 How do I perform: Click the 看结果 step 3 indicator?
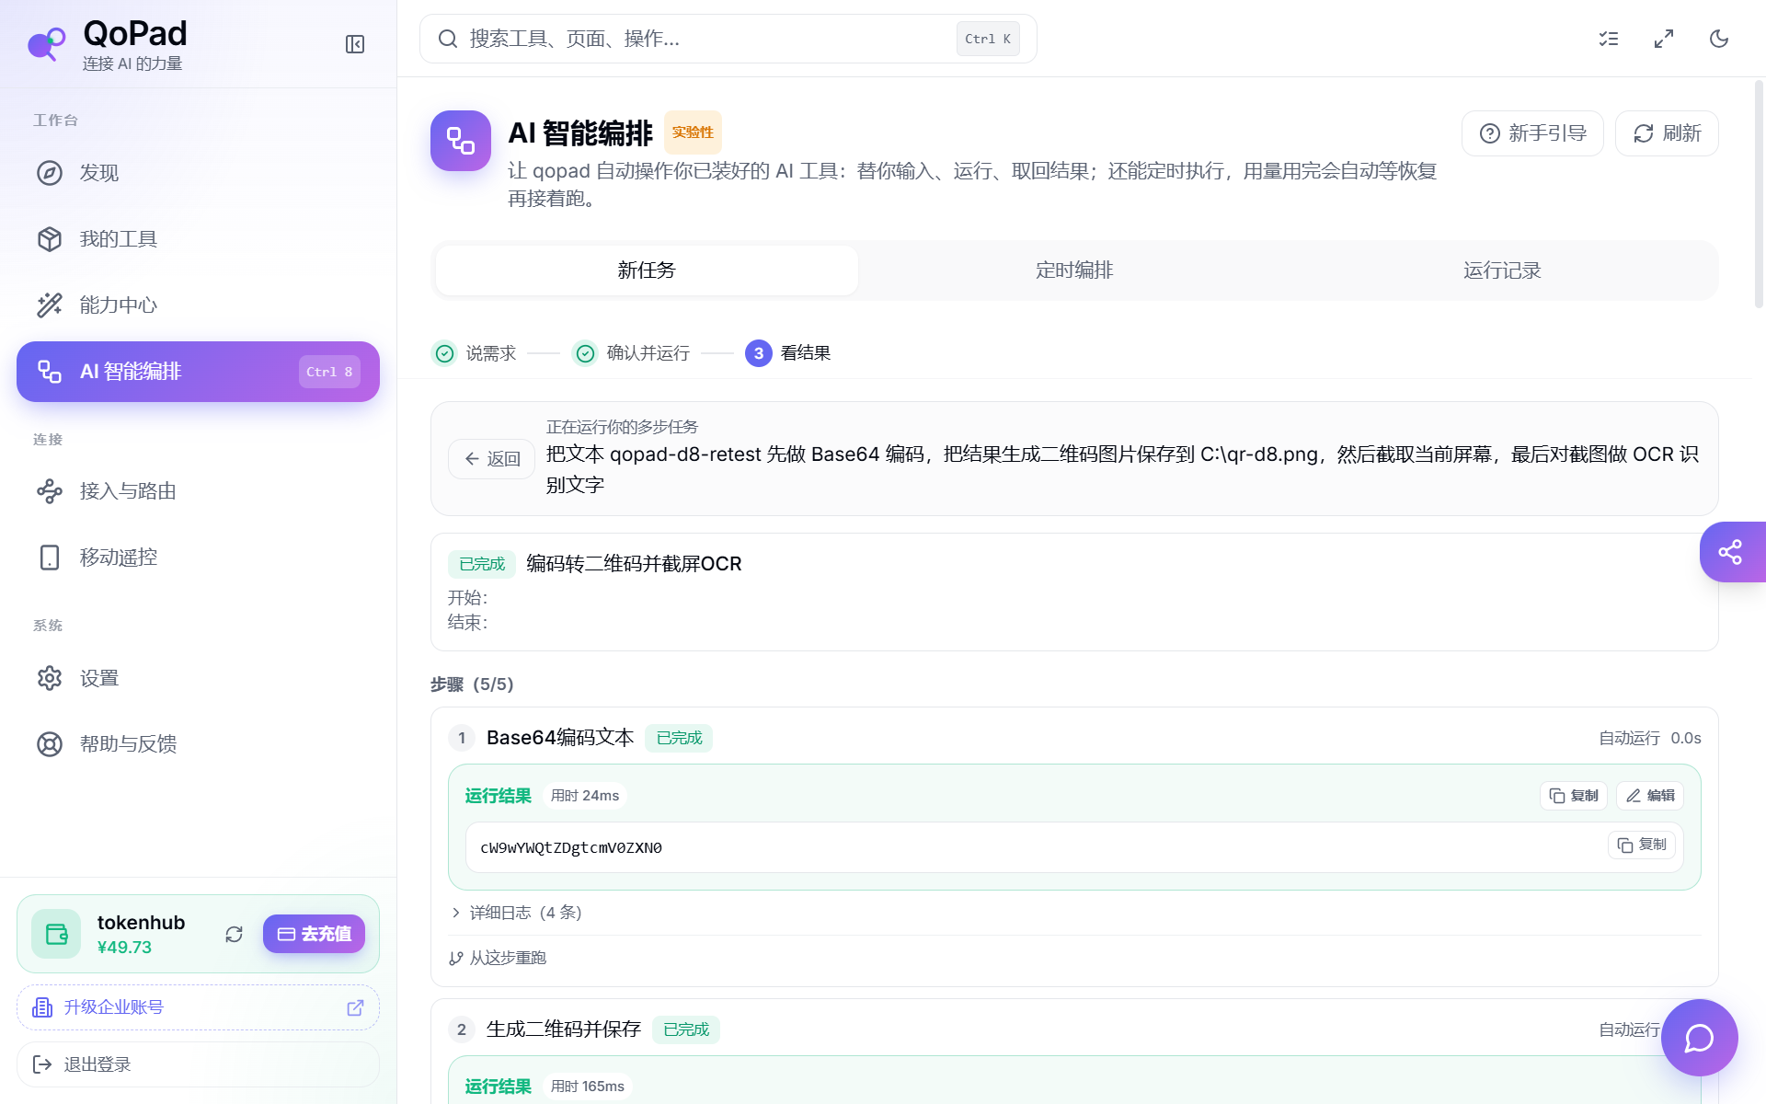pos(788,353)
